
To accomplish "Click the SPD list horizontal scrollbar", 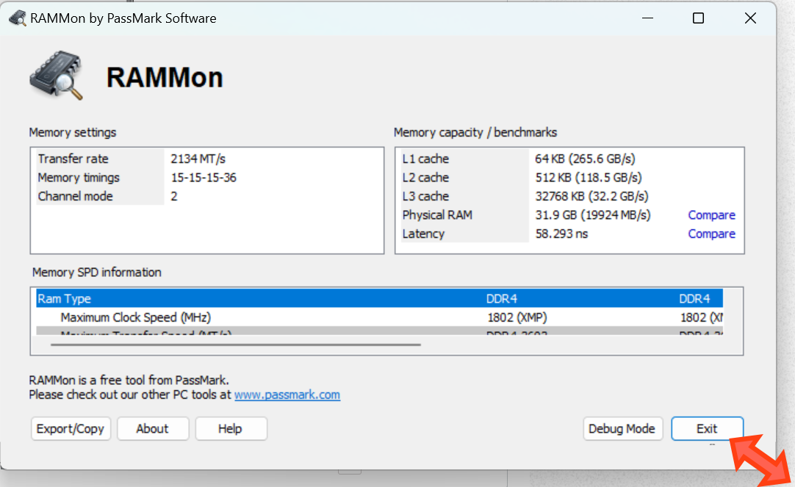I will [x=236, y=344].
